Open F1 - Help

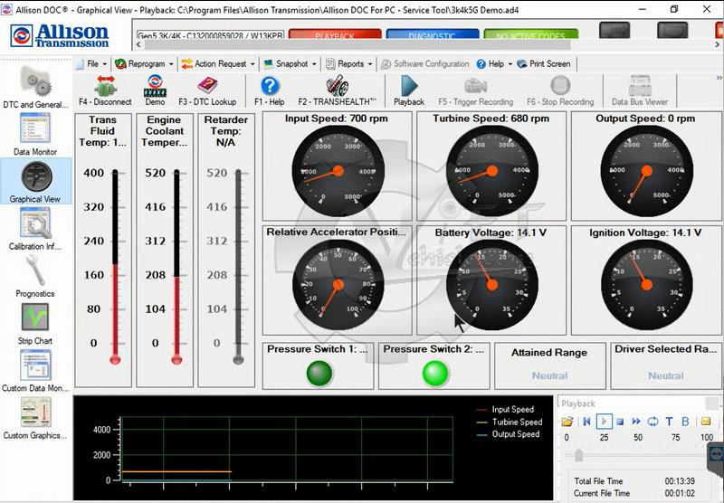pos(270,90)
